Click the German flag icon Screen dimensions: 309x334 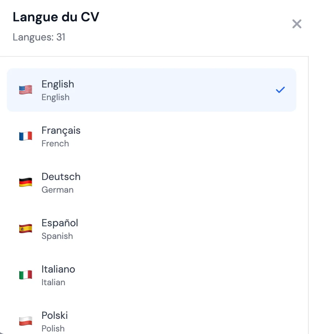25,182
